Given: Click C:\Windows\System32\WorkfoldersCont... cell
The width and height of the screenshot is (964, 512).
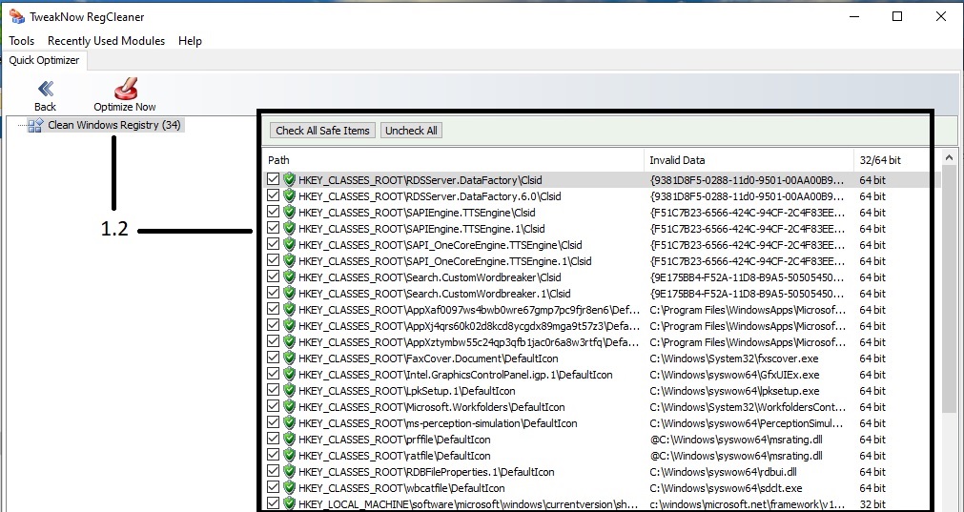Looking at the screenshot, I should (747, 407).
